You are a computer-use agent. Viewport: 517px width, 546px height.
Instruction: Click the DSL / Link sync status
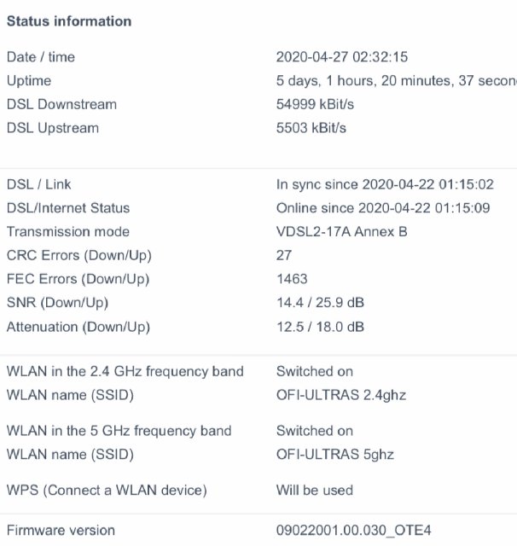point(385,184)
